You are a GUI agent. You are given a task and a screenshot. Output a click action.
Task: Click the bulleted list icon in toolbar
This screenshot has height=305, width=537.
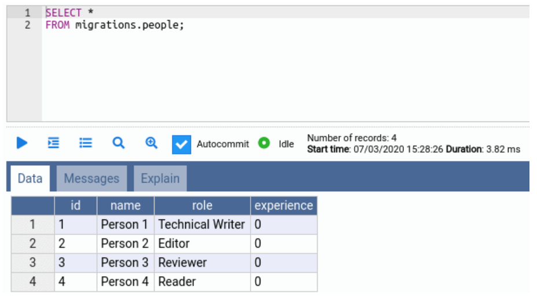point(86,143)
